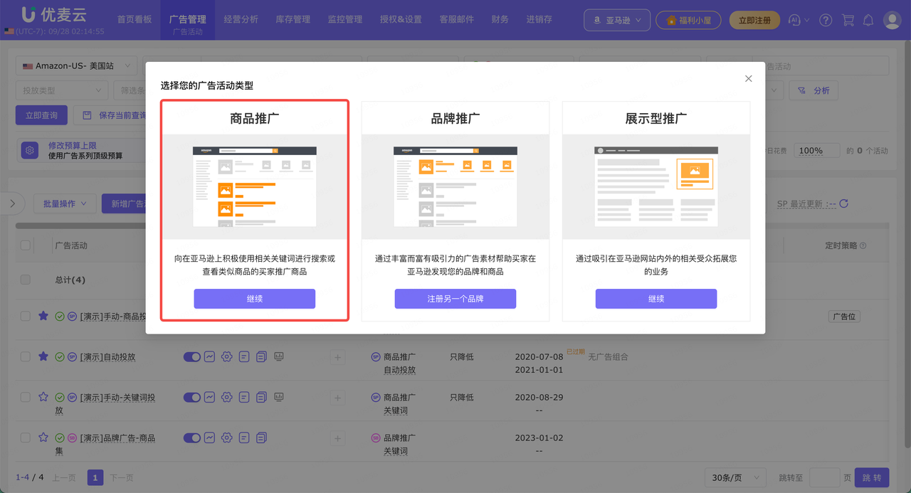Open the 福利小屋 button
Screen dimensions: 911x493
[x=688, y=21]
